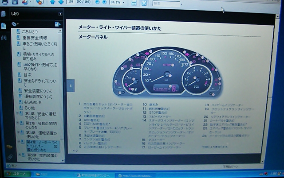Select the 第1章 安全に運転するために bookmark text
284x178 pixels.
tap(40, 116)
